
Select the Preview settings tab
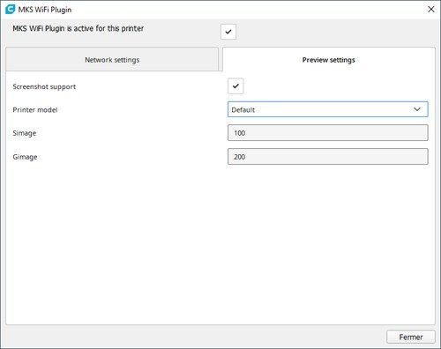tap(329, 60)
